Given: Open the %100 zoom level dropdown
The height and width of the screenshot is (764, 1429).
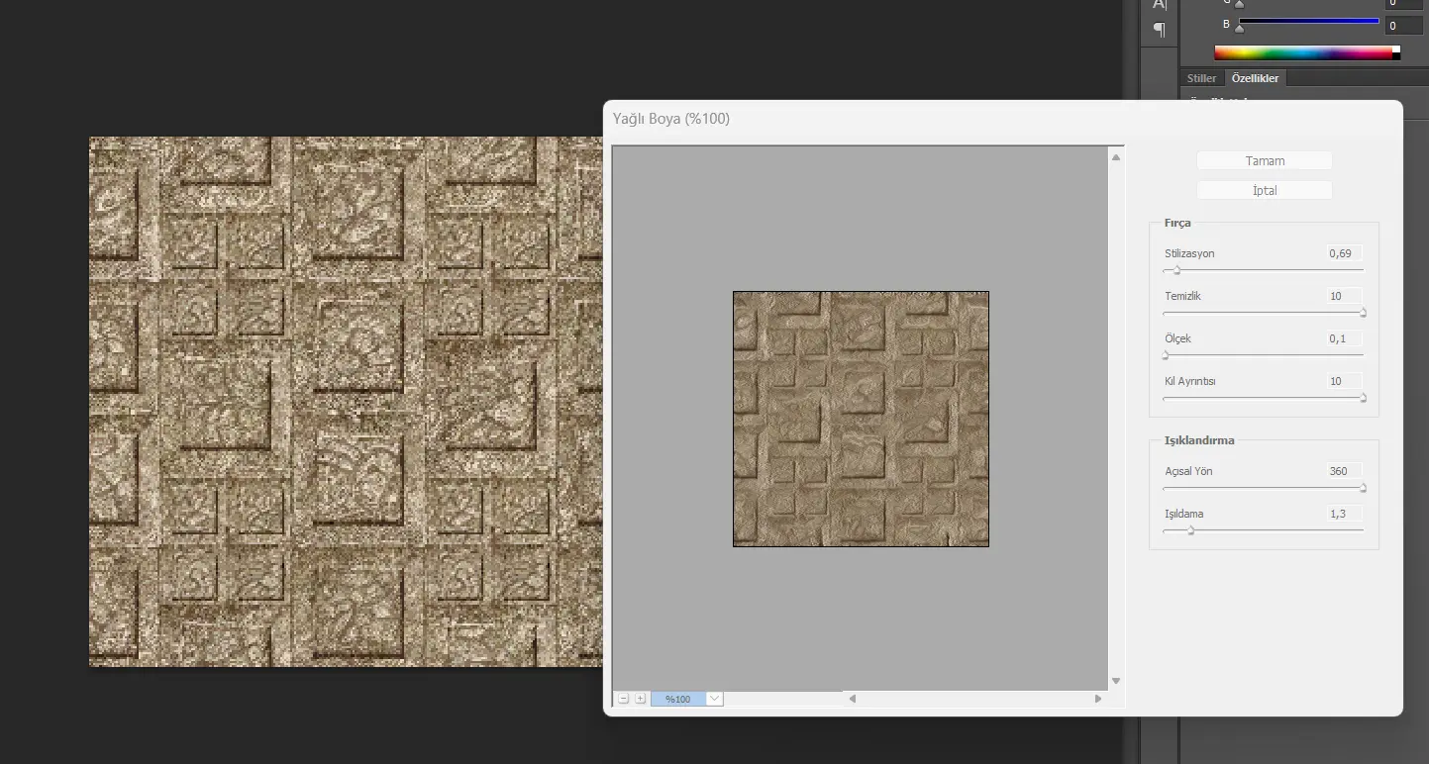Looking at the screenshot, I should [x=715, y=699].
